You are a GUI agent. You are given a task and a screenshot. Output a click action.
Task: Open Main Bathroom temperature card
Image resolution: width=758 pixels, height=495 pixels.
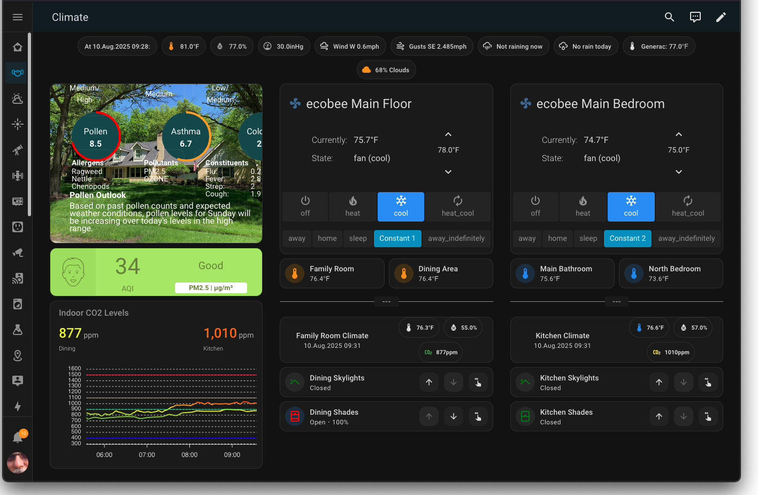(562, 273)
